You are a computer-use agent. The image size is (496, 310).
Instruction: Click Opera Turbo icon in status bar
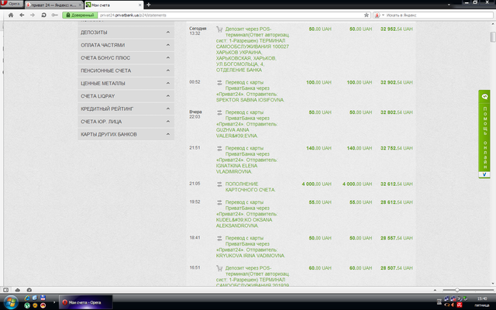click(x=29, y=290)
